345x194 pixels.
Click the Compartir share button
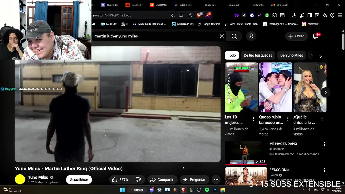(x=162, y=180)
